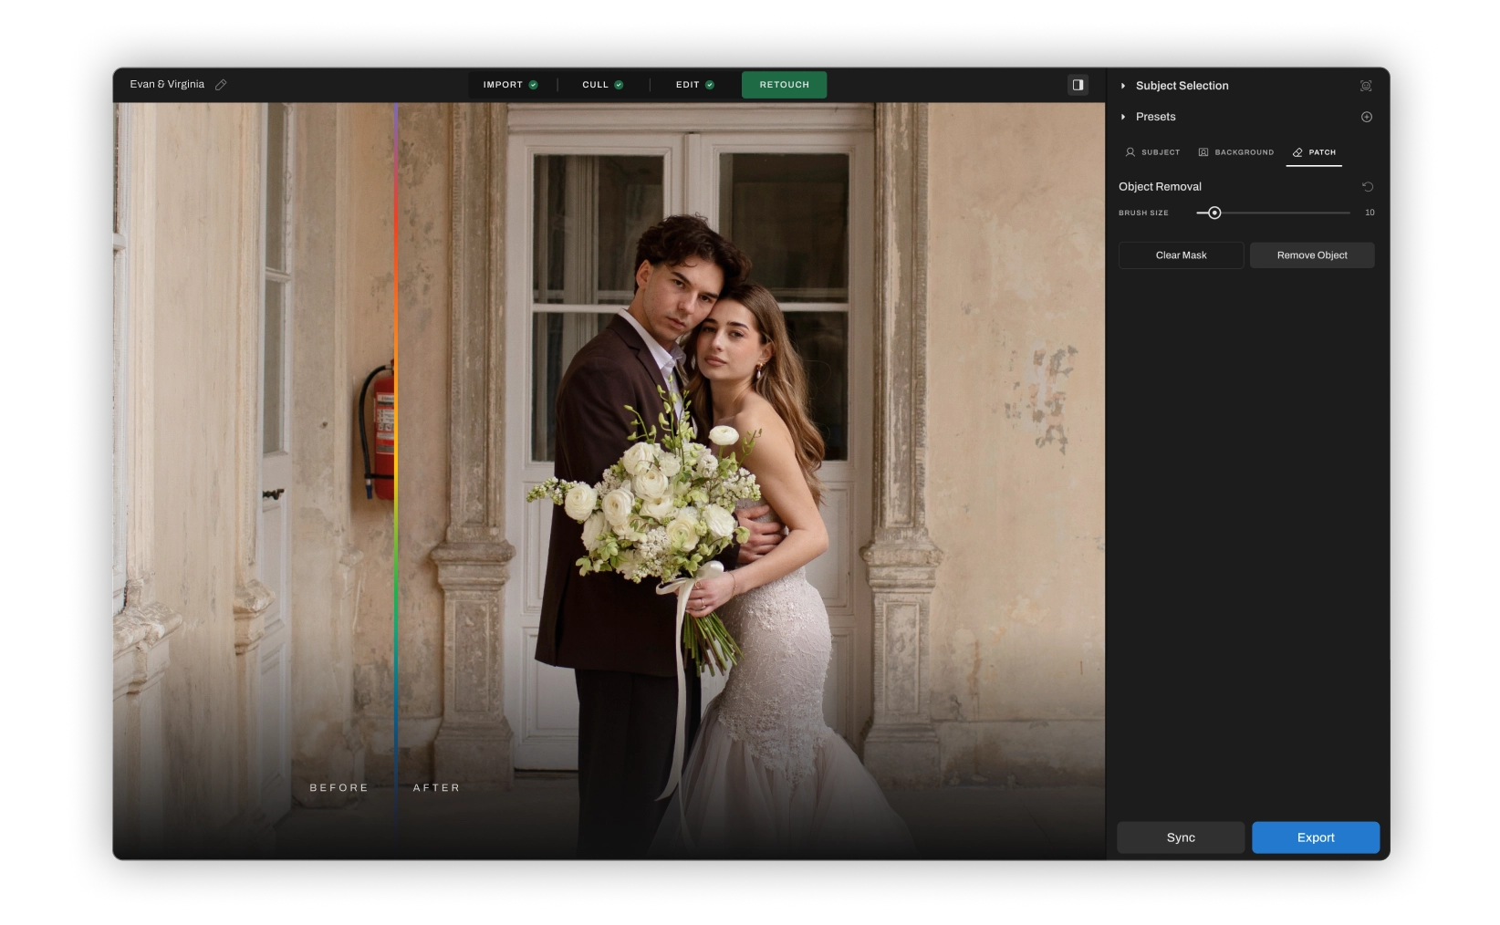Viewport: 1500px width, 925px height.
Task: Export the retouched photo
Action: pyautogui.click(x=1315, y=837)
